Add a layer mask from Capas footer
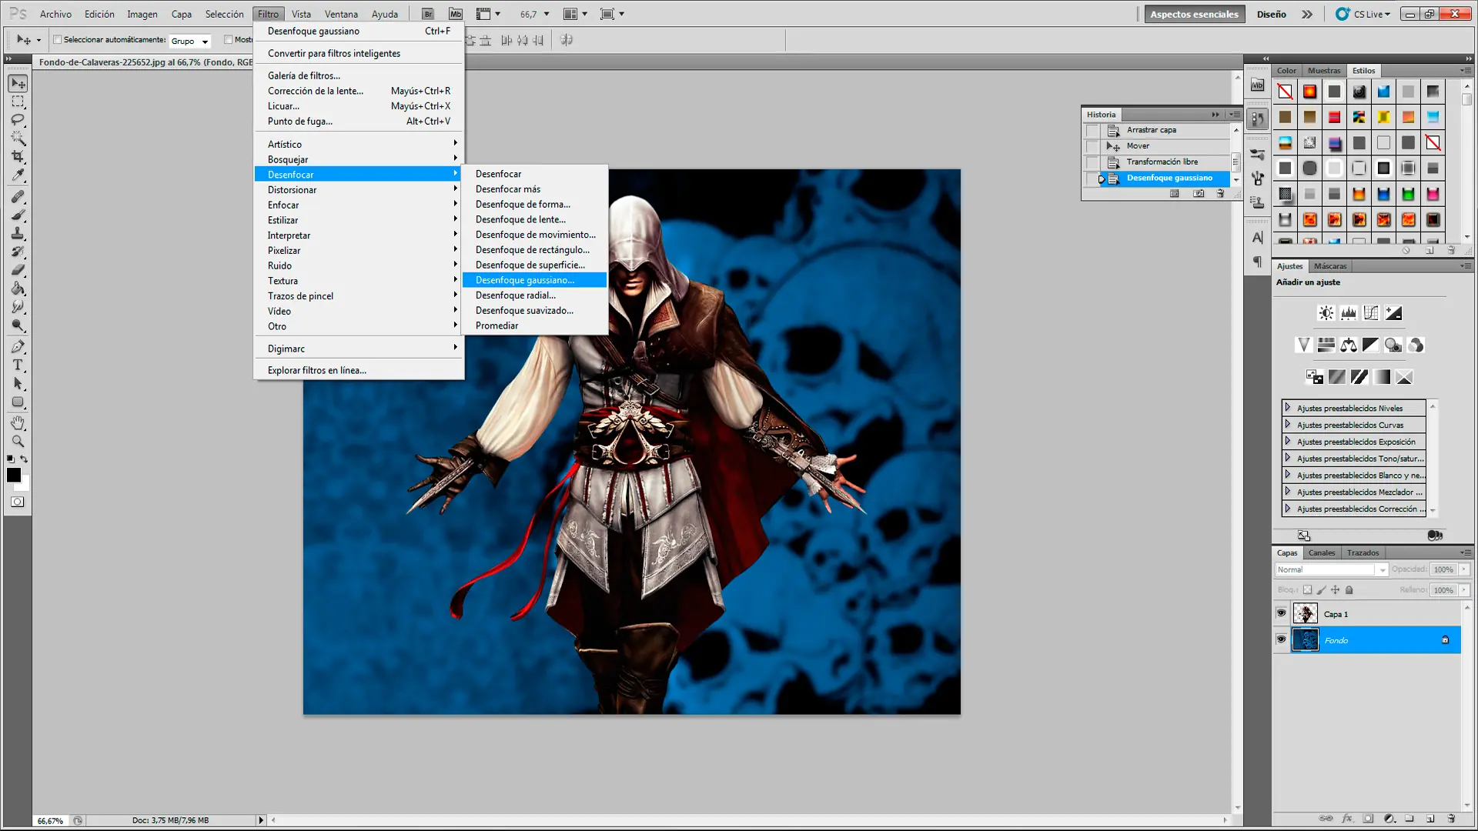This screenshot has width=1478, height=831. (x=1368, y=819)
